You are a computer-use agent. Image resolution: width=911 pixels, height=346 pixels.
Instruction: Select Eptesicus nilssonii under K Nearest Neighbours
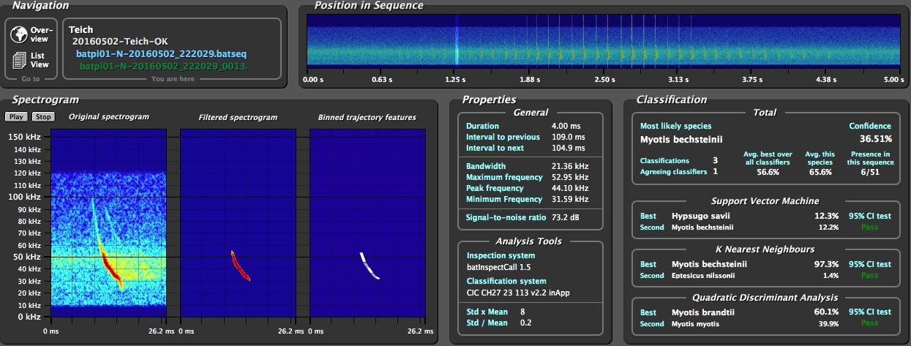(x=692, y=276)
